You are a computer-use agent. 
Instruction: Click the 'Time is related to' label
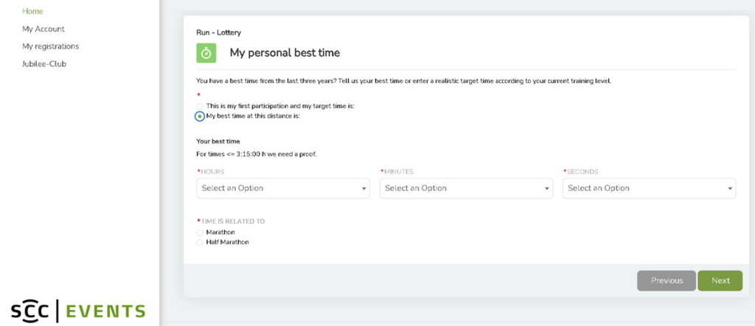(x=232, y=222)
